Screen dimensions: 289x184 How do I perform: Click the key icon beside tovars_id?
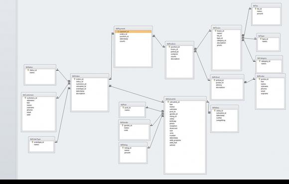pos(215,31)
